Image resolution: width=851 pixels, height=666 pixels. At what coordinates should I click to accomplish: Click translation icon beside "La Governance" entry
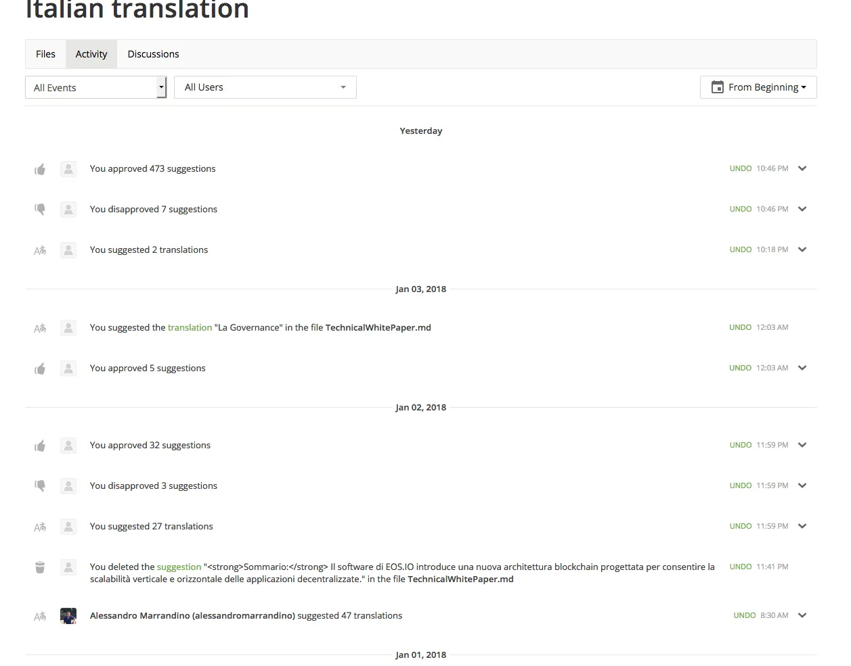(40, 328)
